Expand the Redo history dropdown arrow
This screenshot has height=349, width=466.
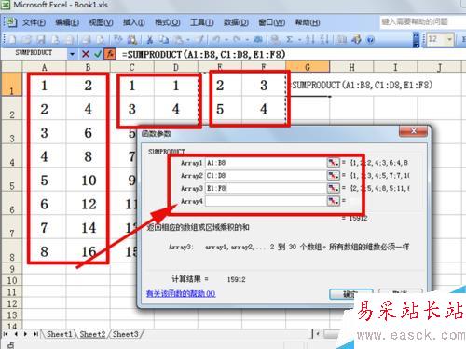coord(248,40)
